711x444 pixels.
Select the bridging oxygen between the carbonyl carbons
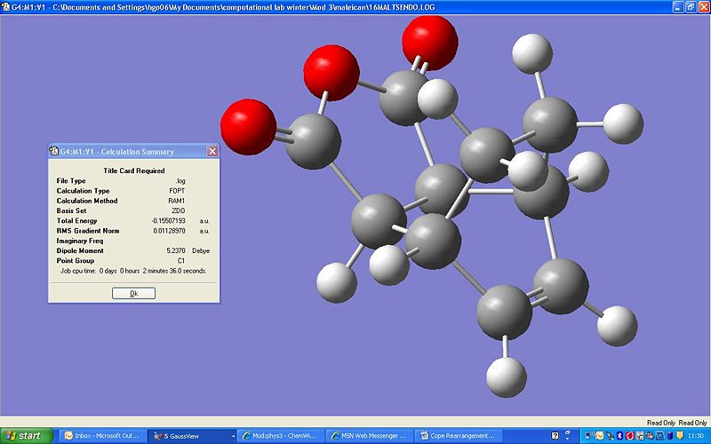(x=332, y=75)
